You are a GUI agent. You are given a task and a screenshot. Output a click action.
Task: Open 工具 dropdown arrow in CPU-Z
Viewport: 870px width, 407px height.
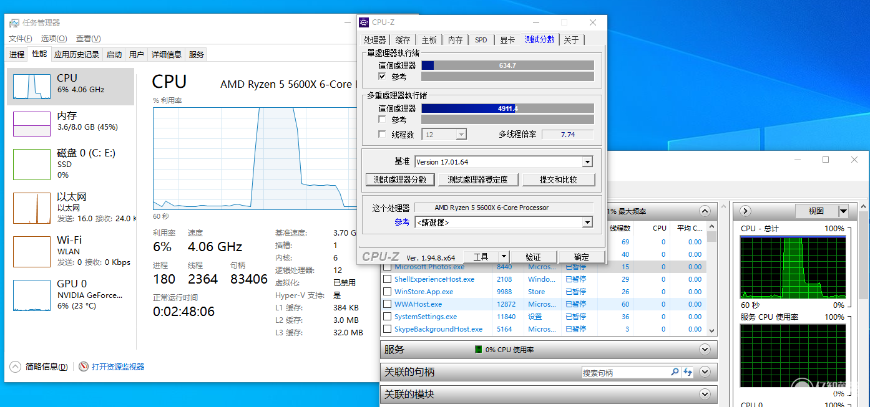click(x=504, y=257)
